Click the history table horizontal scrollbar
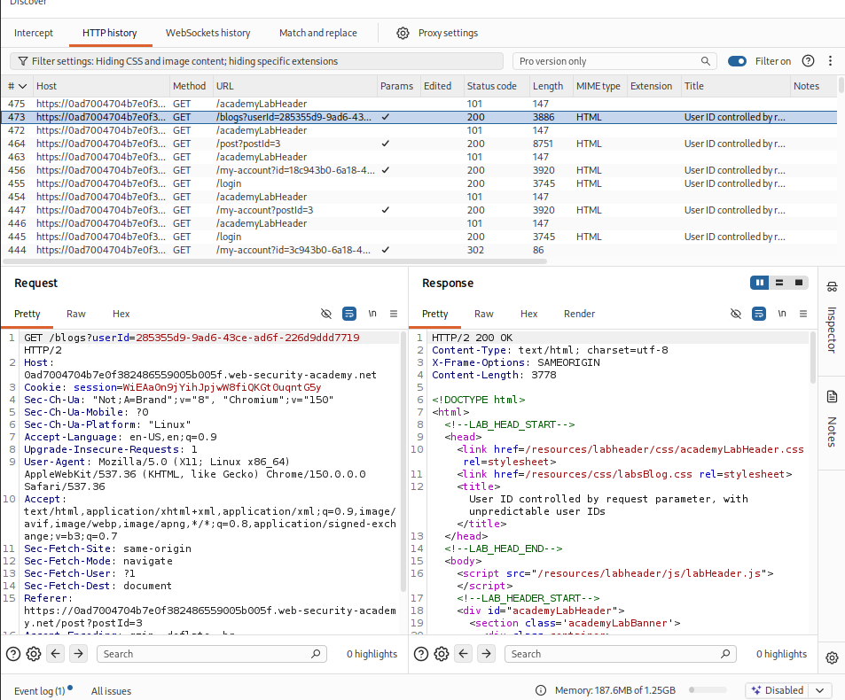This screenshot has width=845, height=700. 275,261
